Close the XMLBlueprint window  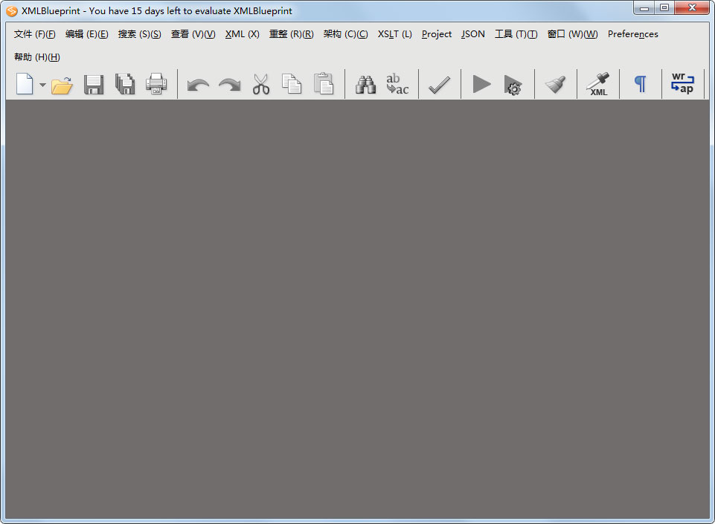[692, 7]
